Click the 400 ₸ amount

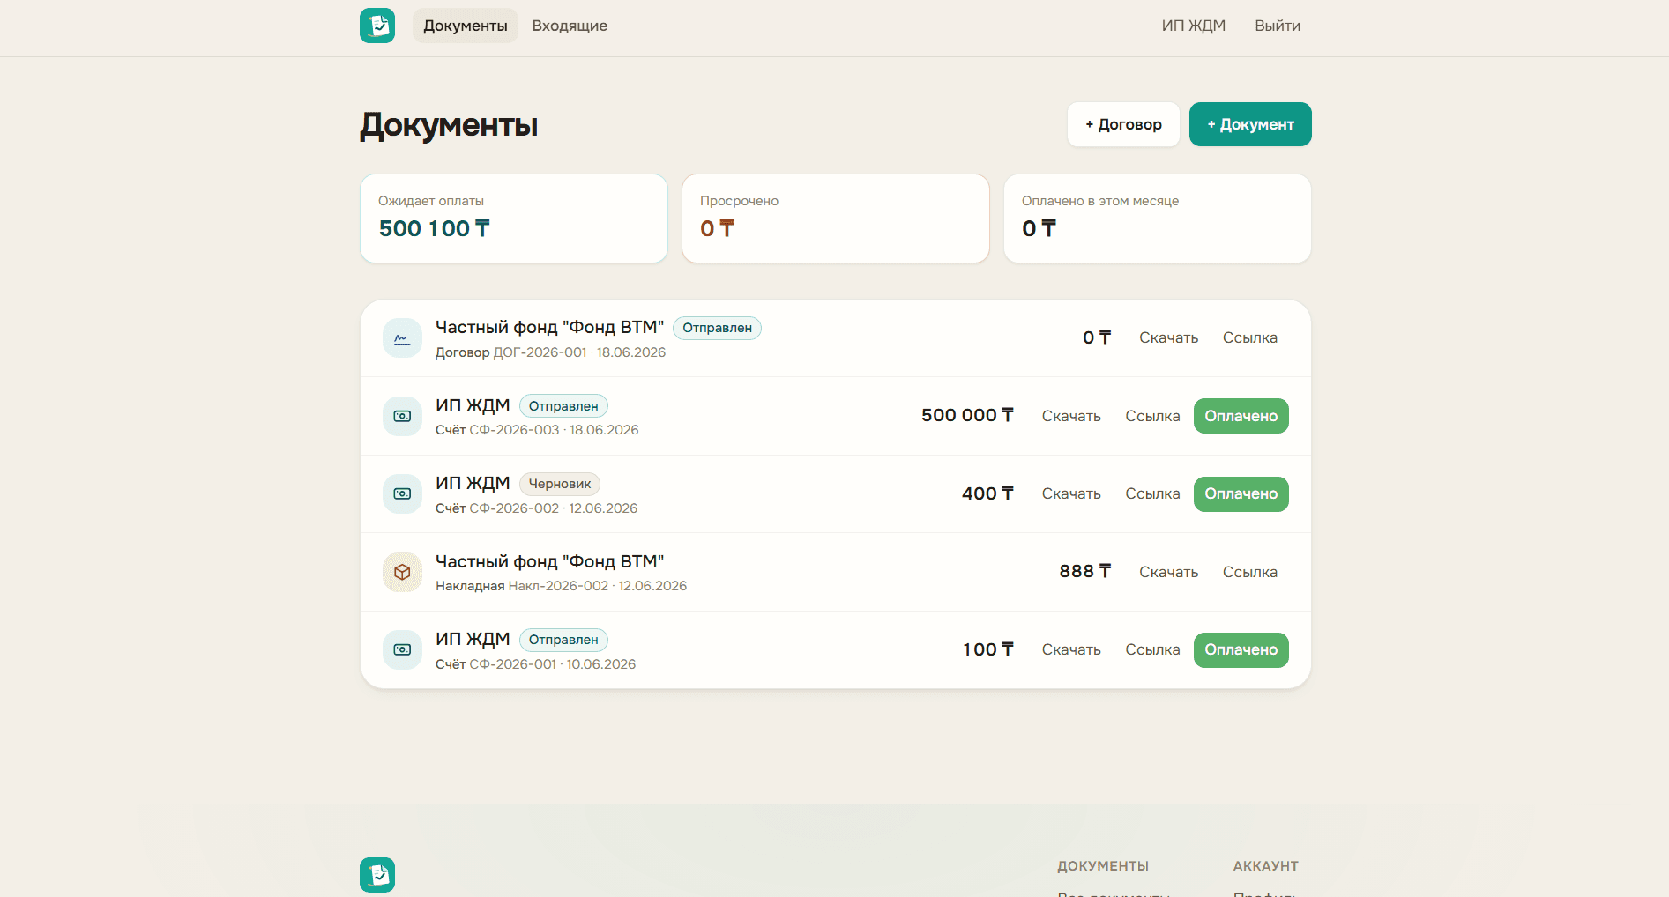click(987, 494)
